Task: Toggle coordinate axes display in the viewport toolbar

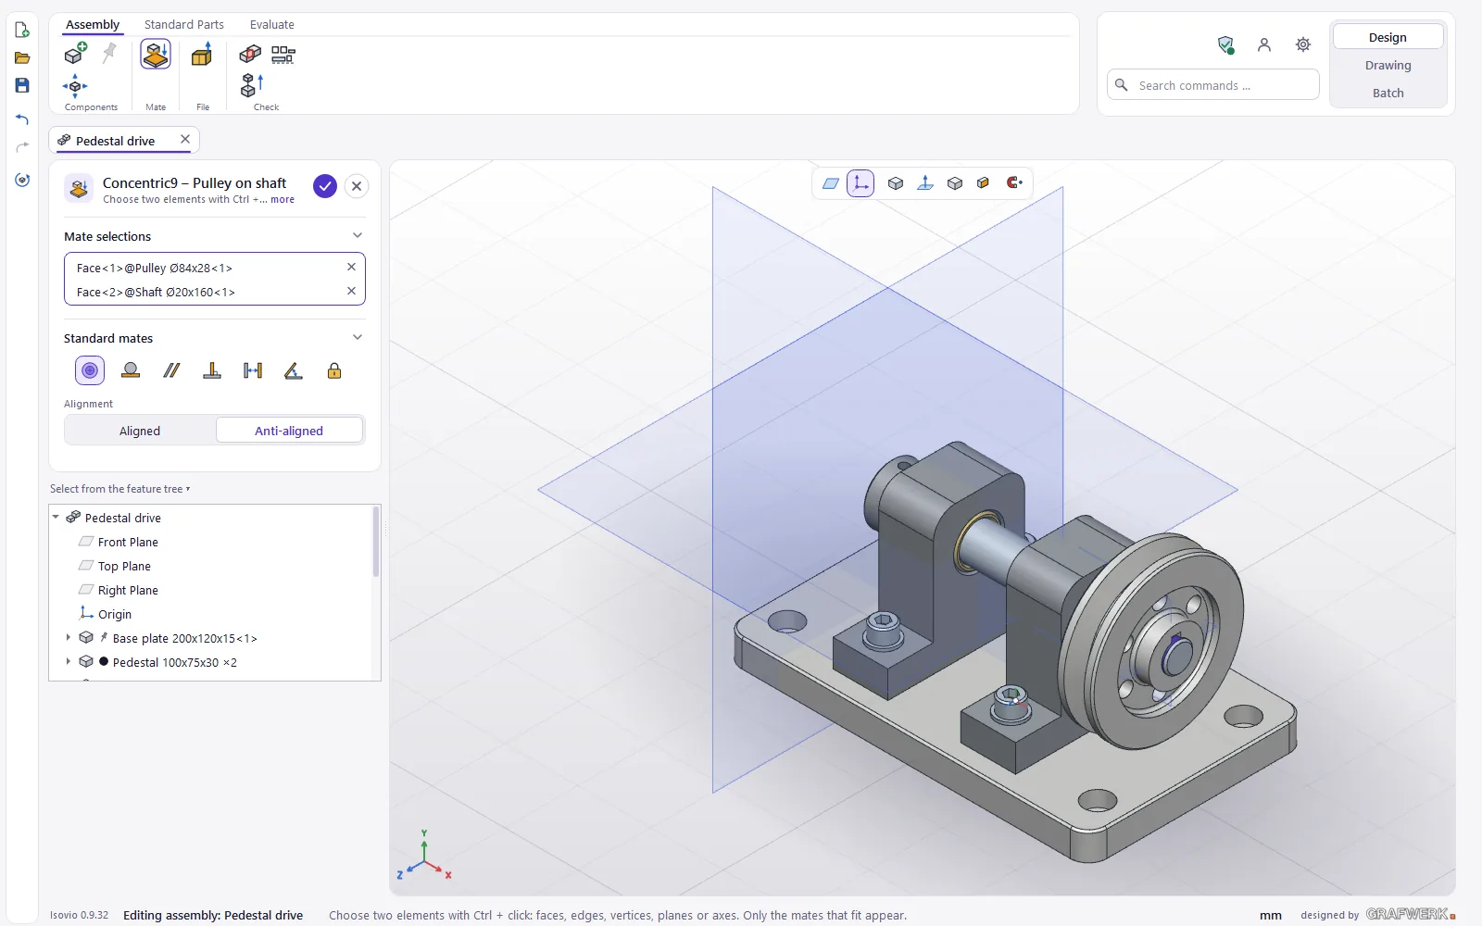Action: tap(860, 183)
